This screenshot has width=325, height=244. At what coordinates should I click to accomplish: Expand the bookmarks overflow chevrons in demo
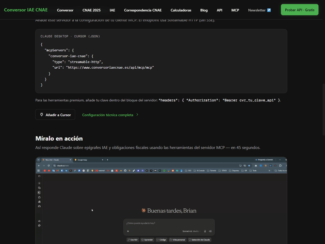[x=269, y=171]
